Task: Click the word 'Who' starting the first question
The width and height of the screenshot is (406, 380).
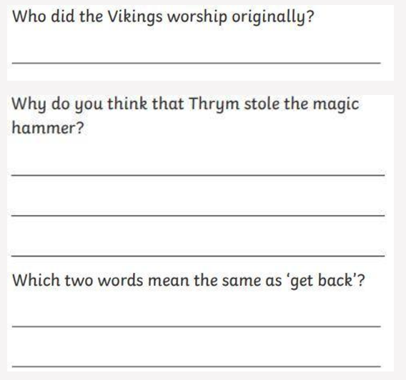Action: (29, 16)
